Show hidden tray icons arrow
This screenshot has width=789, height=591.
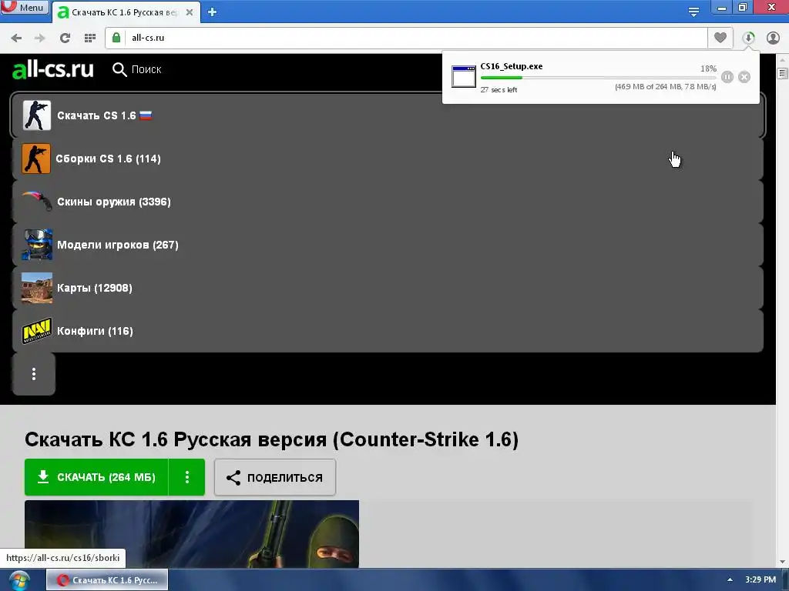click(x=730, y=580)
